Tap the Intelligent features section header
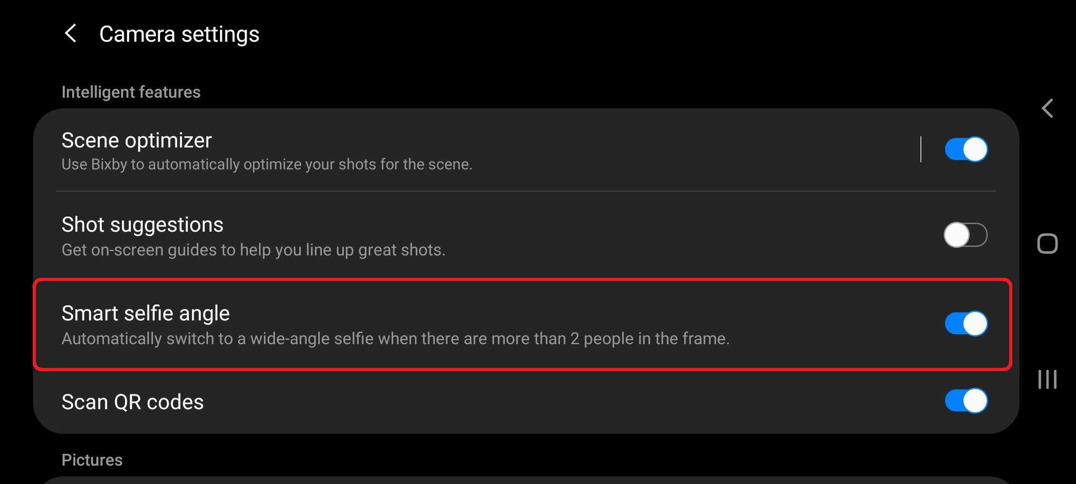This screenshot has width=1076, height=484. tap(131, 92)
